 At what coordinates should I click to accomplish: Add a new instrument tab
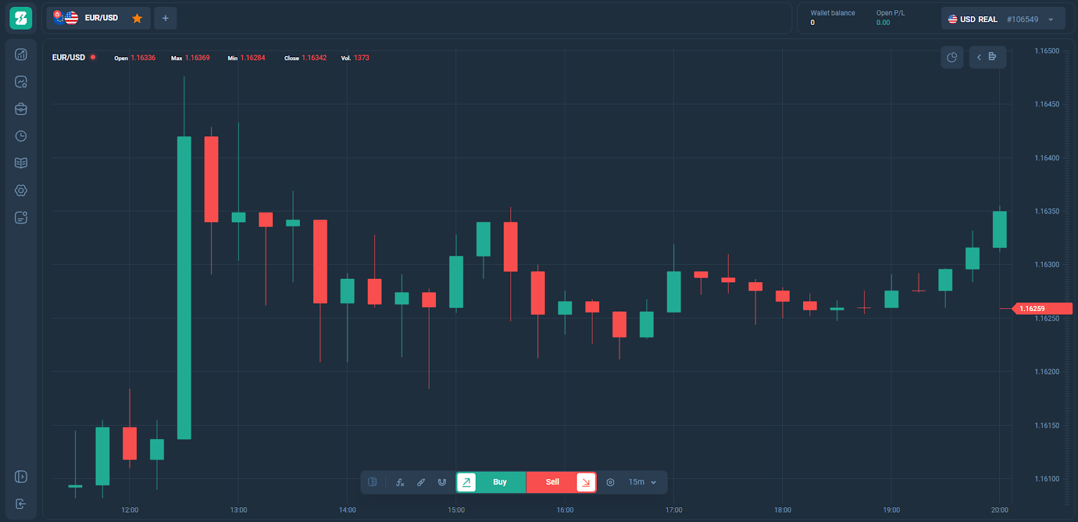pos(166,18)
